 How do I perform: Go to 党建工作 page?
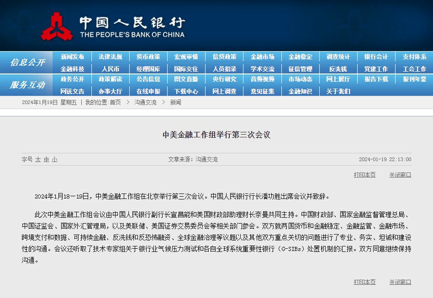[x=376, y=69]
